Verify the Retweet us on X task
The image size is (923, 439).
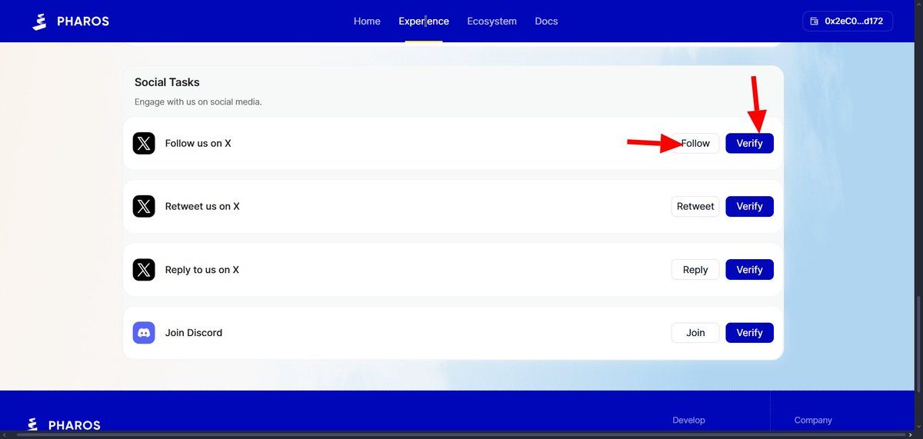coord(749,206)
